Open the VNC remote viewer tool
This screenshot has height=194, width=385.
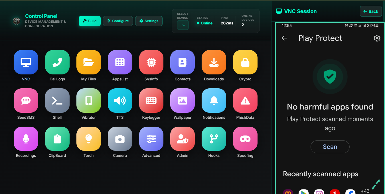(x=26, y=62)
